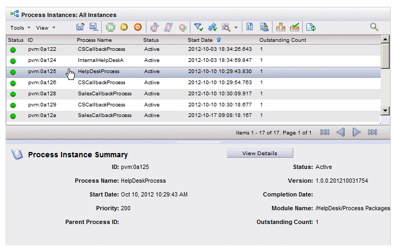Click the Process Instance Summary book icon
Viewport: 394px width, 251px height.
[17, 155]
